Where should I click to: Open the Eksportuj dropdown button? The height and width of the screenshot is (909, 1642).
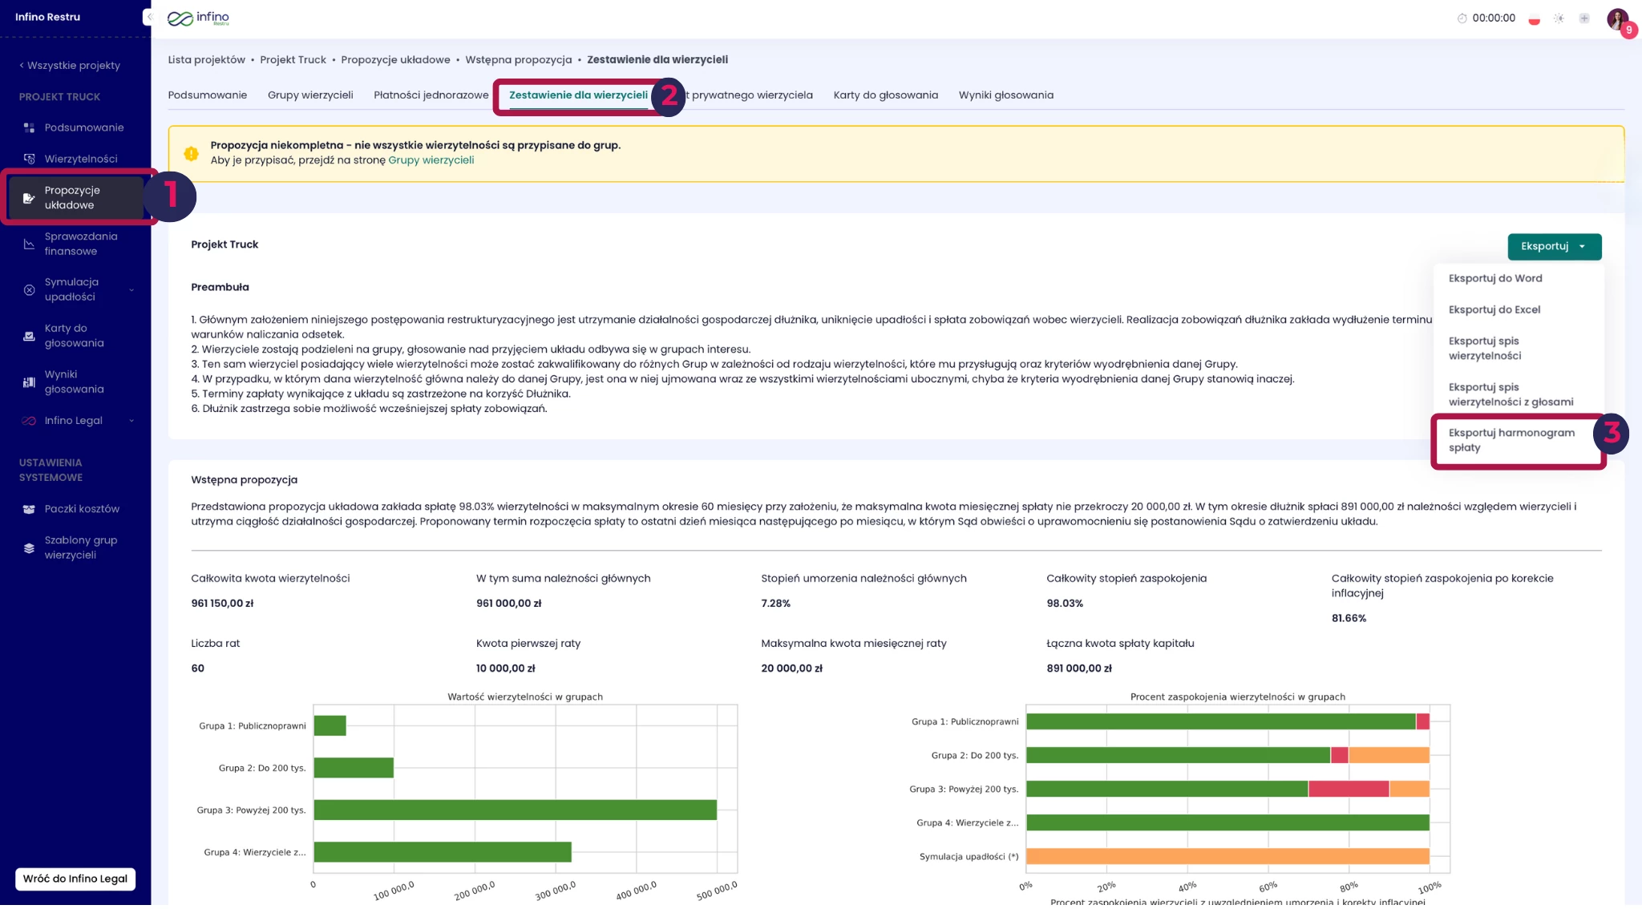pyautogui.click(x=1554, y=247)
